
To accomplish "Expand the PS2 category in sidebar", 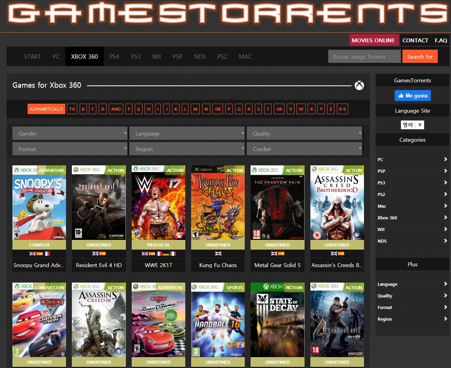I will [x=413, y=194].
